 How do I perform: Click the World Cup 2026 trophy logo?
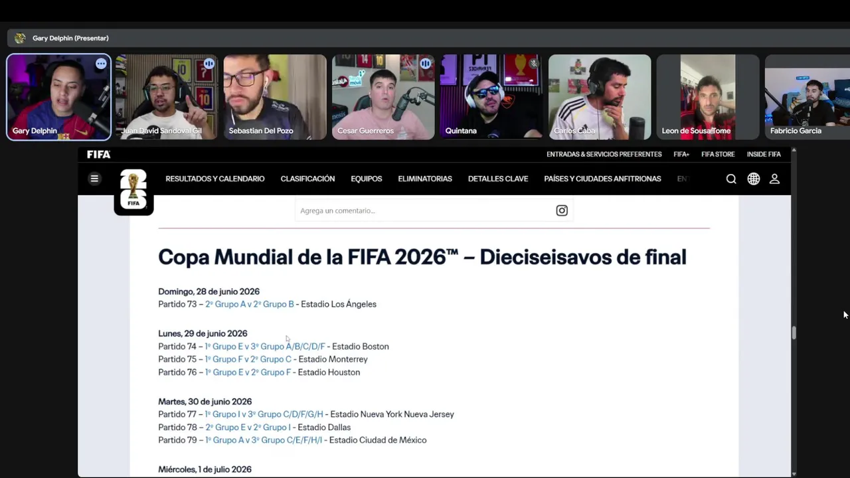click(133, 191)
